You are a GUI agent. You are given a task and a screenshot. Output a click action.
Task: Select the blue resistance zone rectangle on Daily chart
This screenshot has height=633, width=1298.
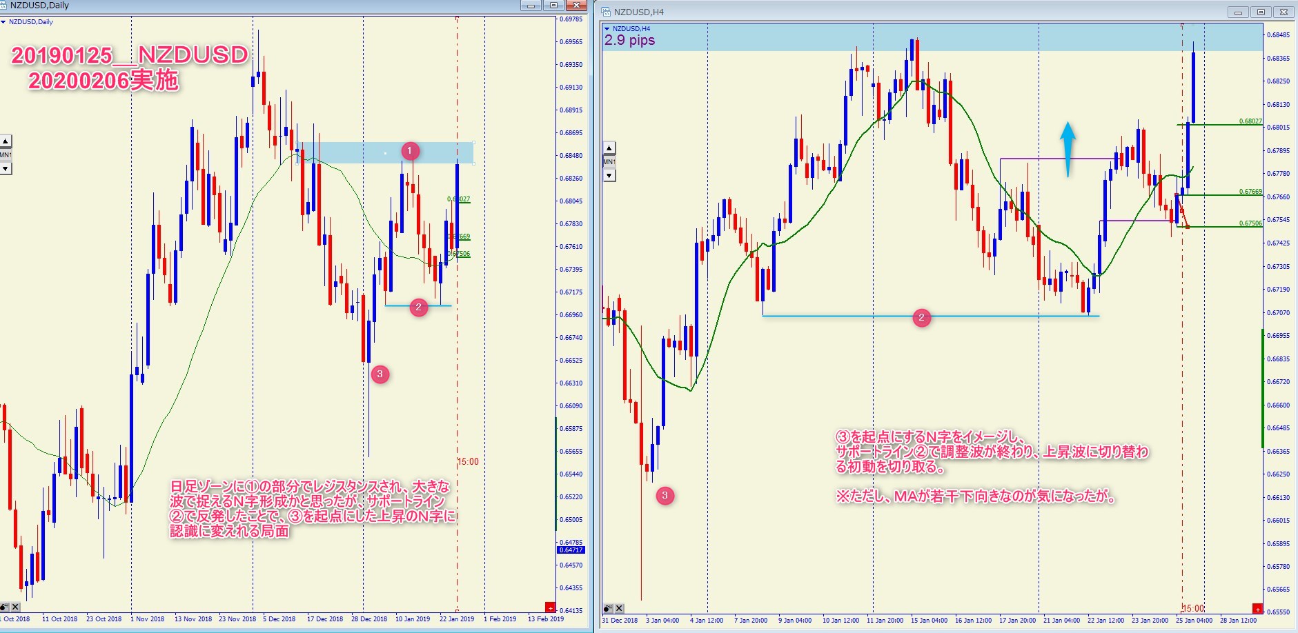click(359, 152)
